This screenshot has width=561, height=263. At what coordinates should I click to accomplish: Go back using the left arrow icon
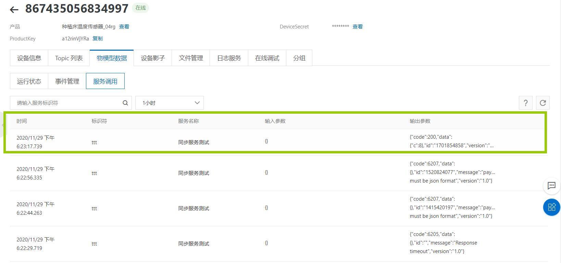(x=14, y=10)
